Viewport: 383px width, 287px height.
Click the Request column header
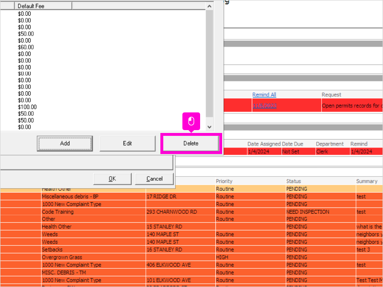(x=331, y=95)
